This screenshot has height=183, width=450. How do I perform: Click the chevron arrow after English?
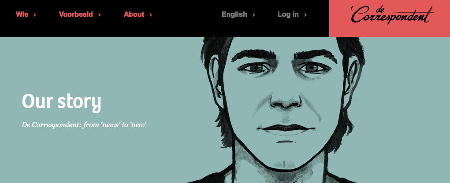click(x=254, y=15)
